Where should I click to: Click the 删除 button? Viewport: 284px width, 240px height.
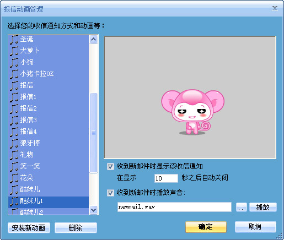76,228
